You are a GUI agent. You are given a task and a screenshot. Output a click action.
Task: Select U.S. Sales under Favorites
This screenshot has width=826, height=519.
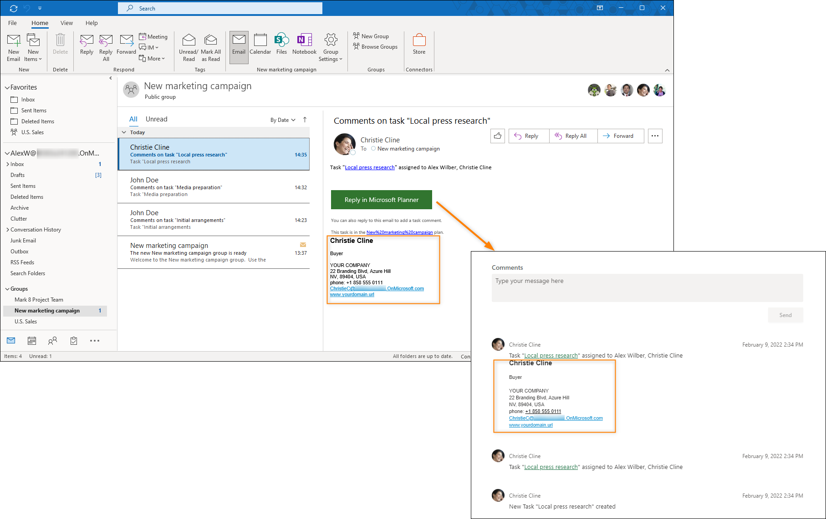point(32,132)
